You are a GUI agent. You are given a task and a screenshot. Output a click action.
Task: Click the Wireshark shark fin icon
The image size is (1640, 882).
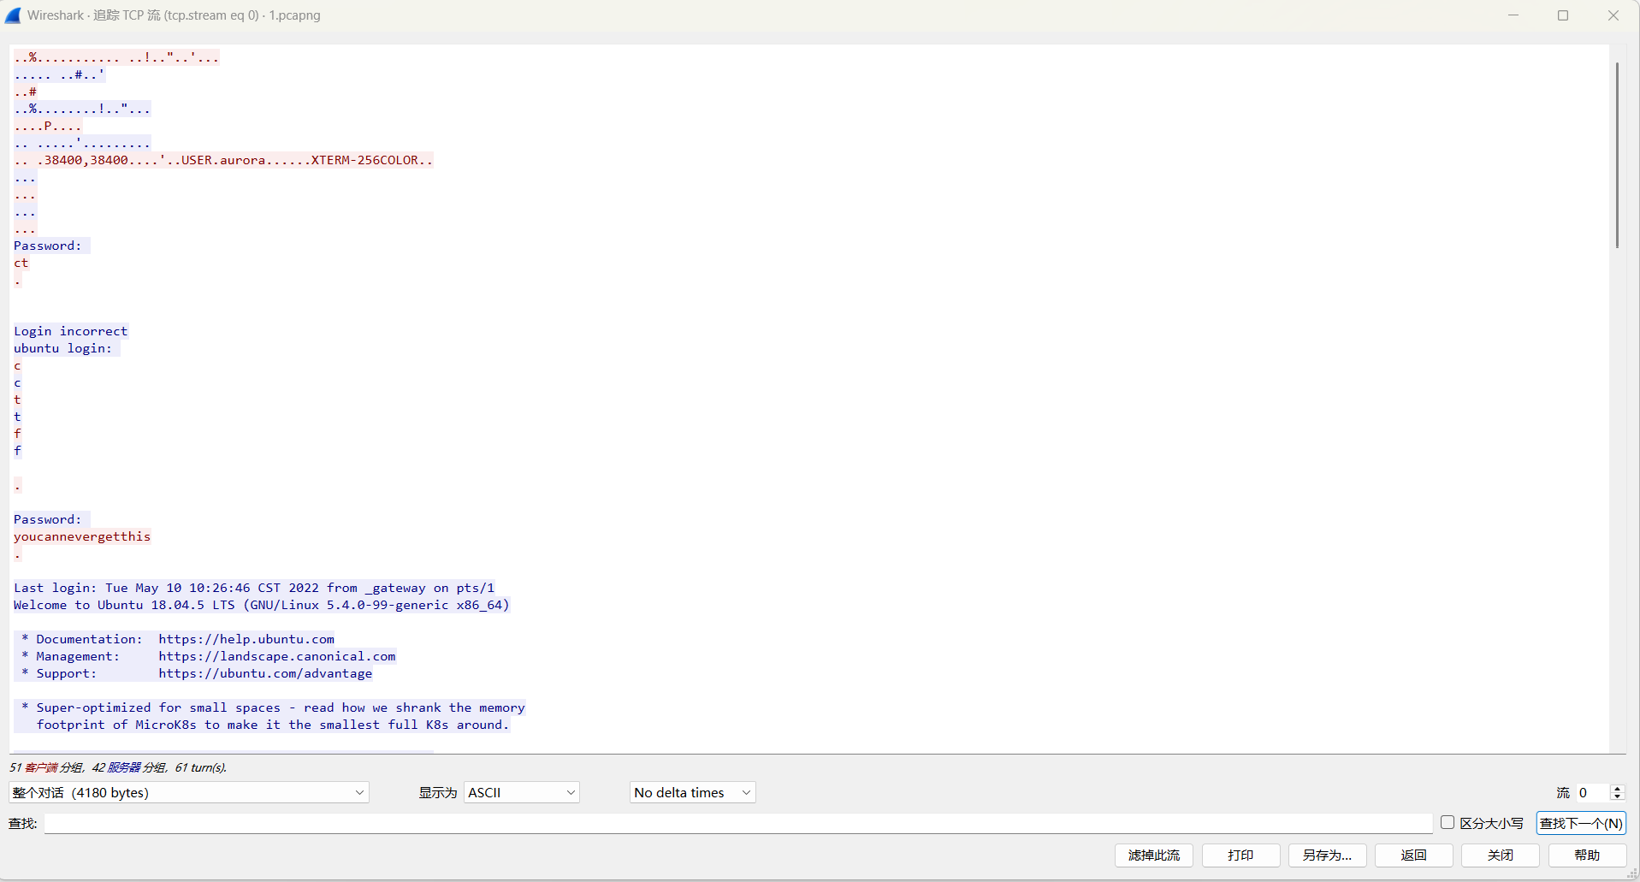(13, 15)
